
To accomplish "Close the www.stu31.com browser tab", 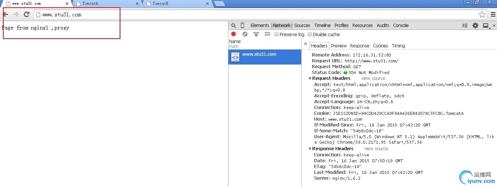I will [x=67, y=4].
